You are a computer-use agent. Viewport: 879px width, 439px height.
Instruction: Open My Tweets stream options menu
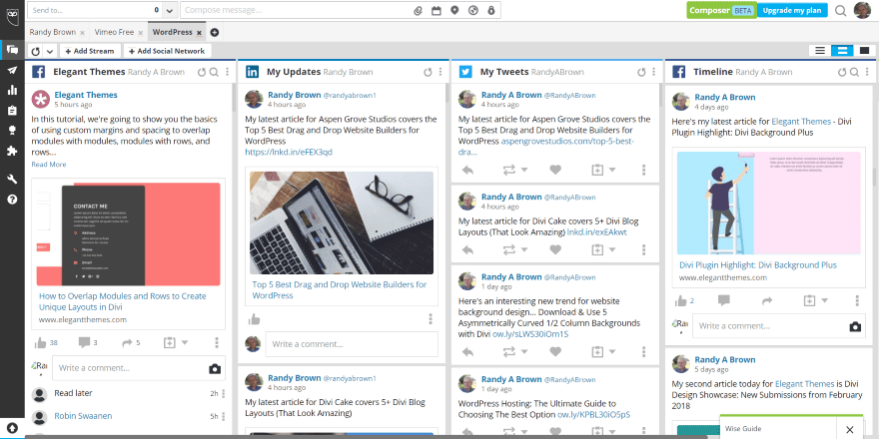[653, 72]
